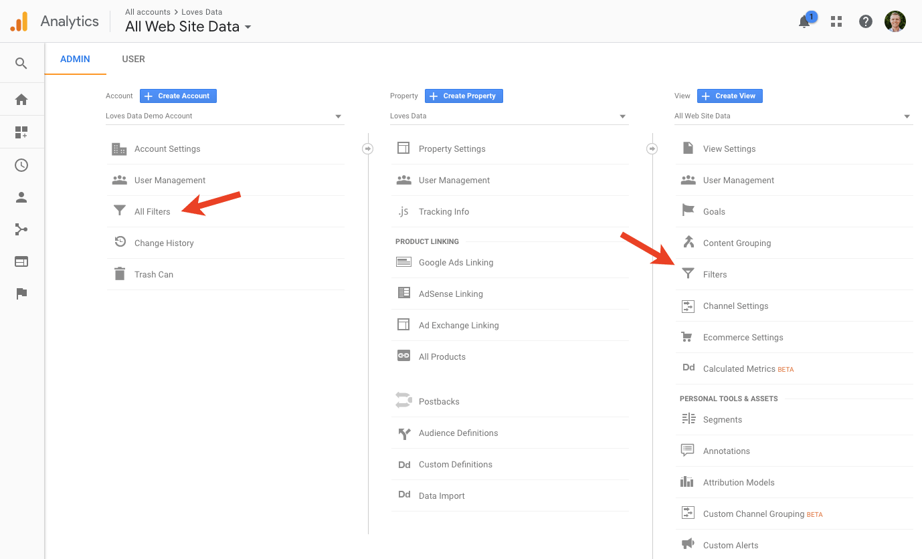Click the arrow between Account and Property columns

click(x=367, y=148)
